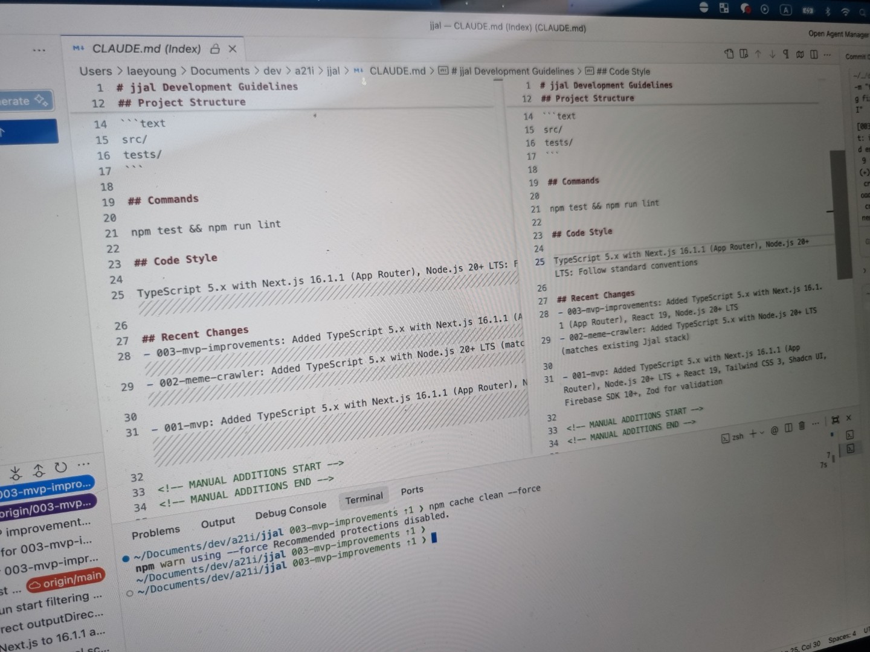Go to previous change with up arrow

pos(758,54)
